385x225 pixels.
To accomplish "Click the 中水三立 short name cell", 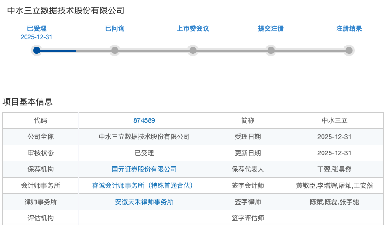I will coord(334,120).
